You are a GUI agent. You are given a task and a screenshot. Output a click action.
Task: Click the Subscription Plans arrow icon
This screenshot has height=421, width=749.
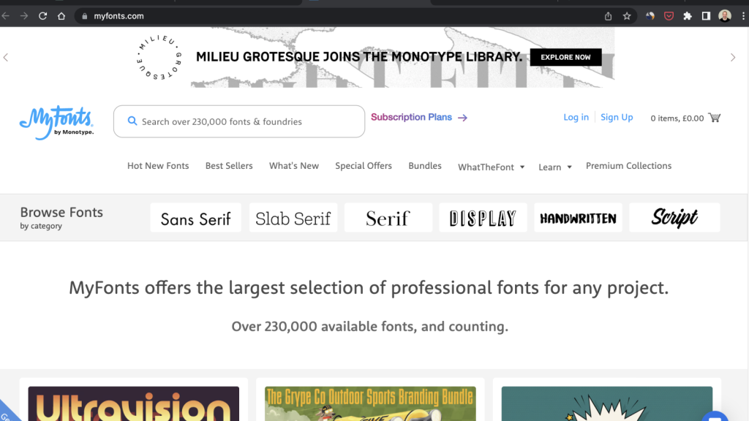463,117
